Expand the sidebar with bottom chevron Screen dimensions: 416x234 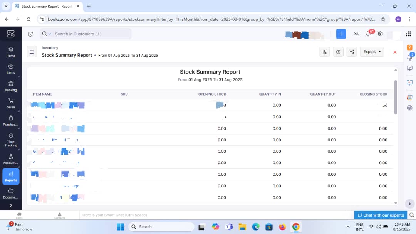11,205
